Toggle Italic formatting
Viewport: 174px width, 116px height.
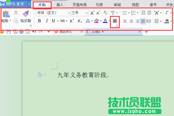47,21
